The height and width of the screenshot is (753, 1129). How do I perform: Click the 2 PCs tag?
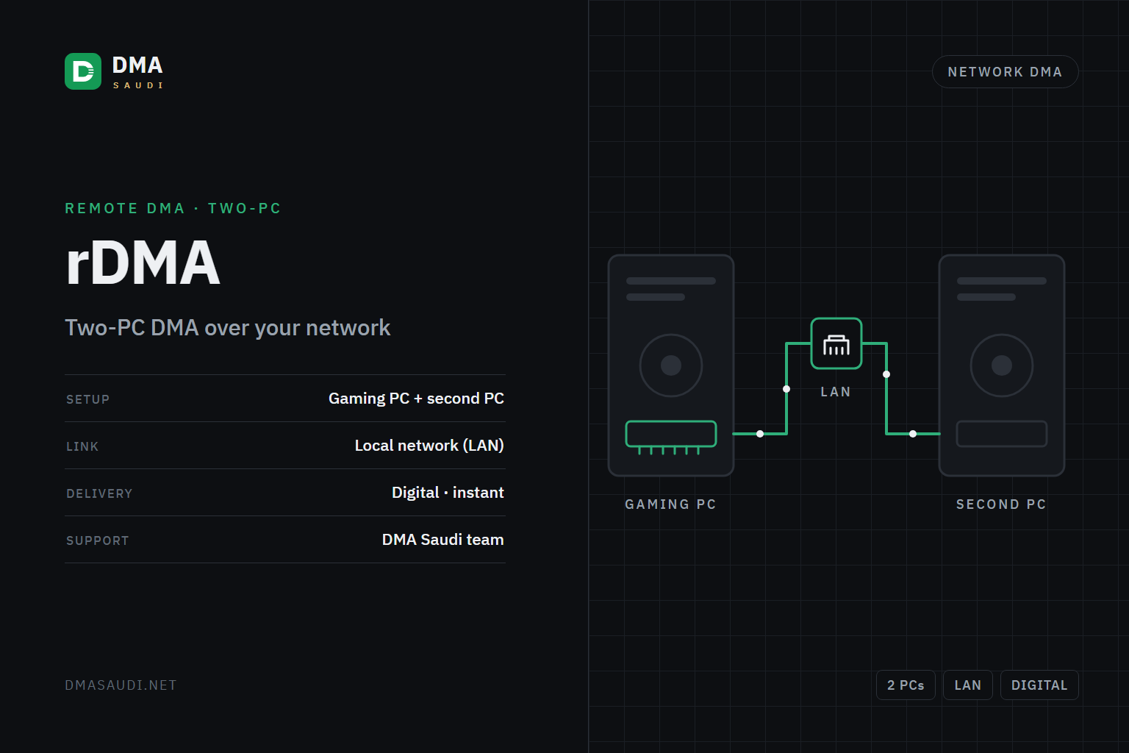coord(906,685)
